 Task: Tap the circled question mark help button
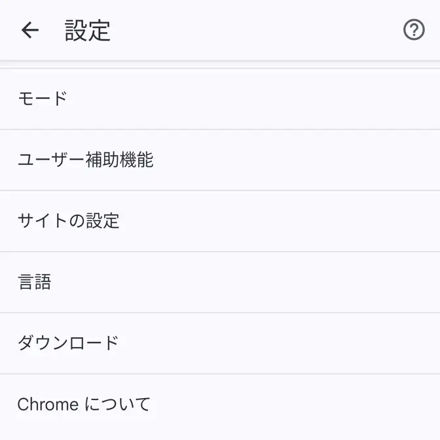click(414, 30)
